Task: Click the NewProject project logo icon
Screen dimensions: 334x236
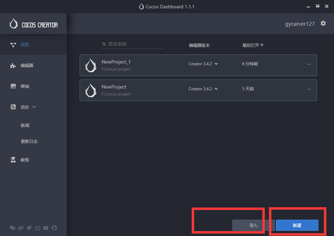Action: pos(91,91)
